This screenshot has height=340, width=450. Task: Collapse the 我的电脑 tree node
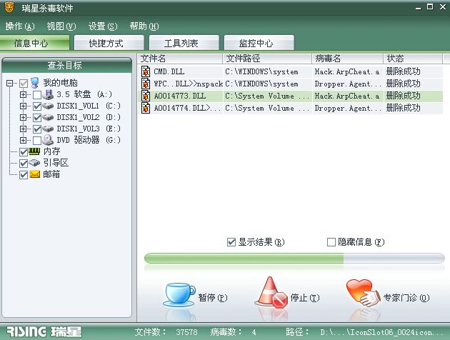pyautogui.click(x=10, y=83)
